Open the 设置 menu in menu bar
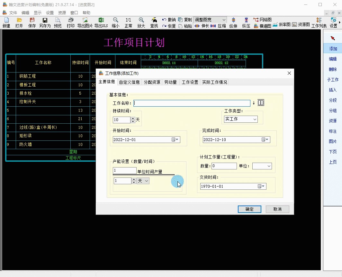This screenshot has height=277, width=342. pos(50,13)
